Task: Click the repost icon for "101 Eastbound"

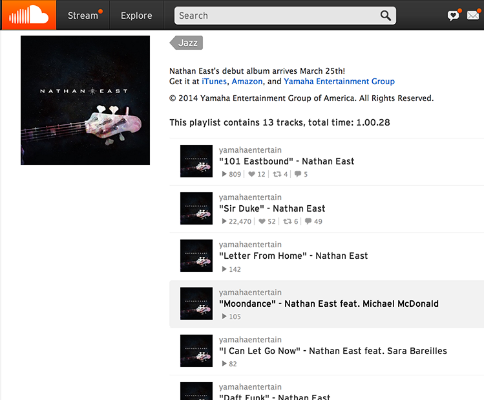Action: coord(277,174)
